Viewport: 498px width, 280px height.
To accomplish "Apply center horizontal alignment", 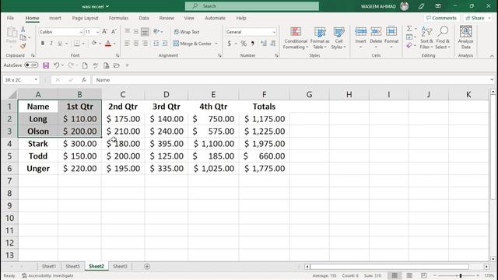I will coord(136,44).
